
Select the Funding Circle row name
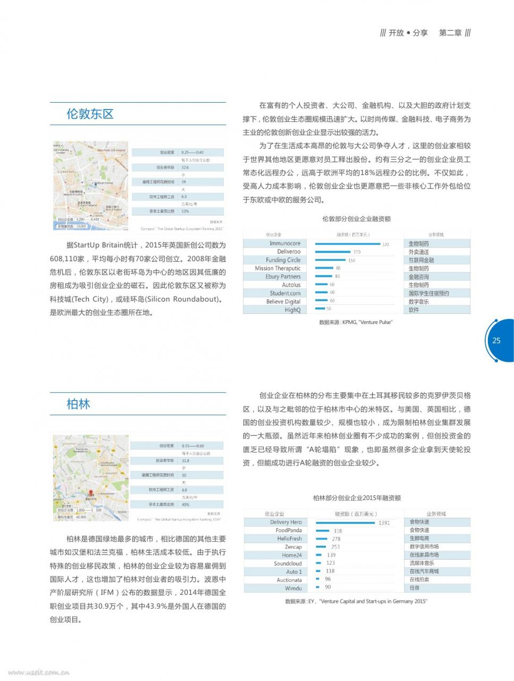point(283,260)
